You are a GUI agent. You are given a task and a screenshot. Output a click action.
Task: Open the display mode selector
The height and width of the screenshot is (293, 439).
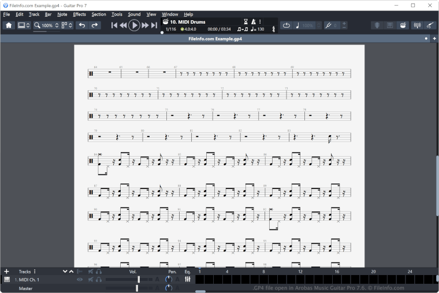coord(24,25)
